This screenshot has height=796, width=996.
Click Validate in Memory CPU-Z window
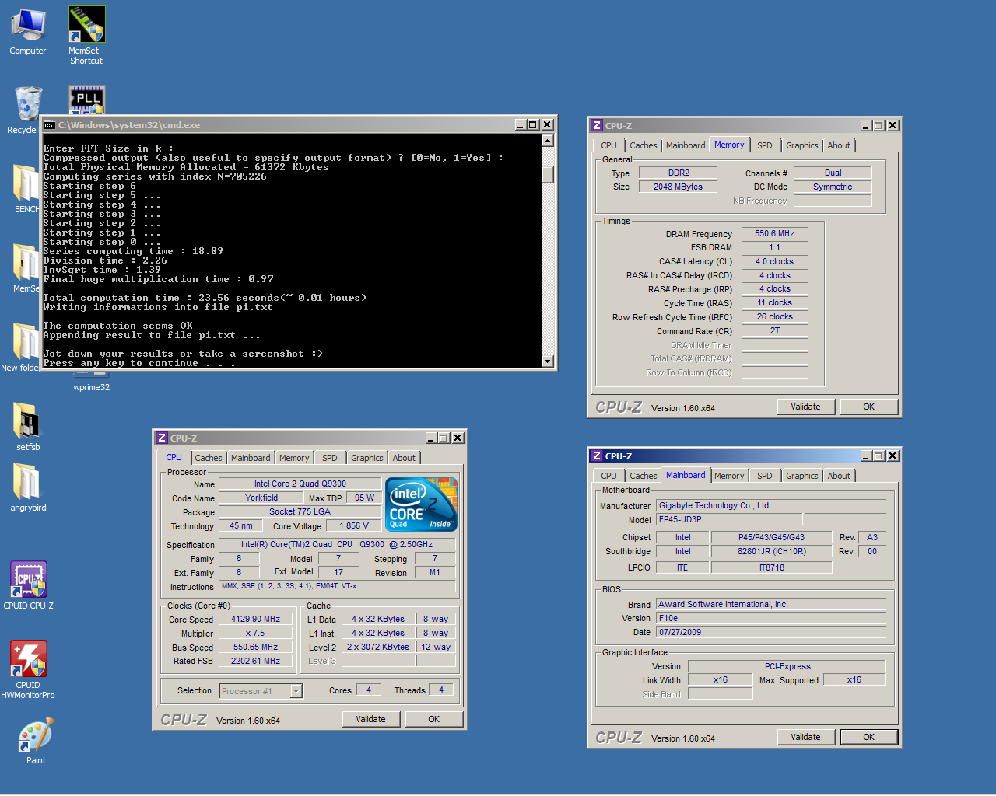805,407
